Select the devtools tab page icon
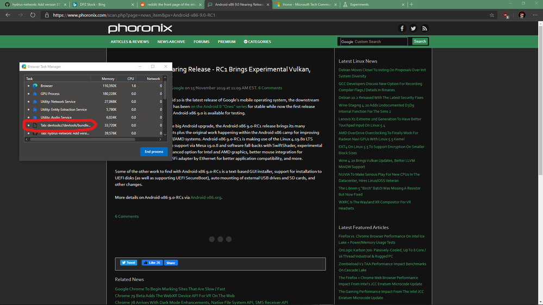Screen dimensions: 543x305 tap(35, 125)
